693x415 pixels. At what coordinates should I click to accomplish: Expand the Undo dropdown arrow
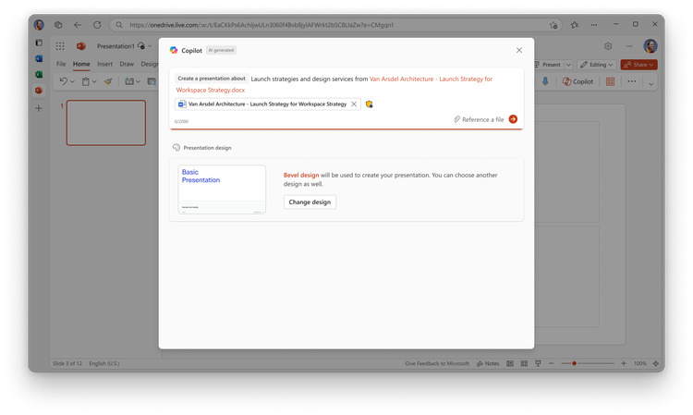72,81
